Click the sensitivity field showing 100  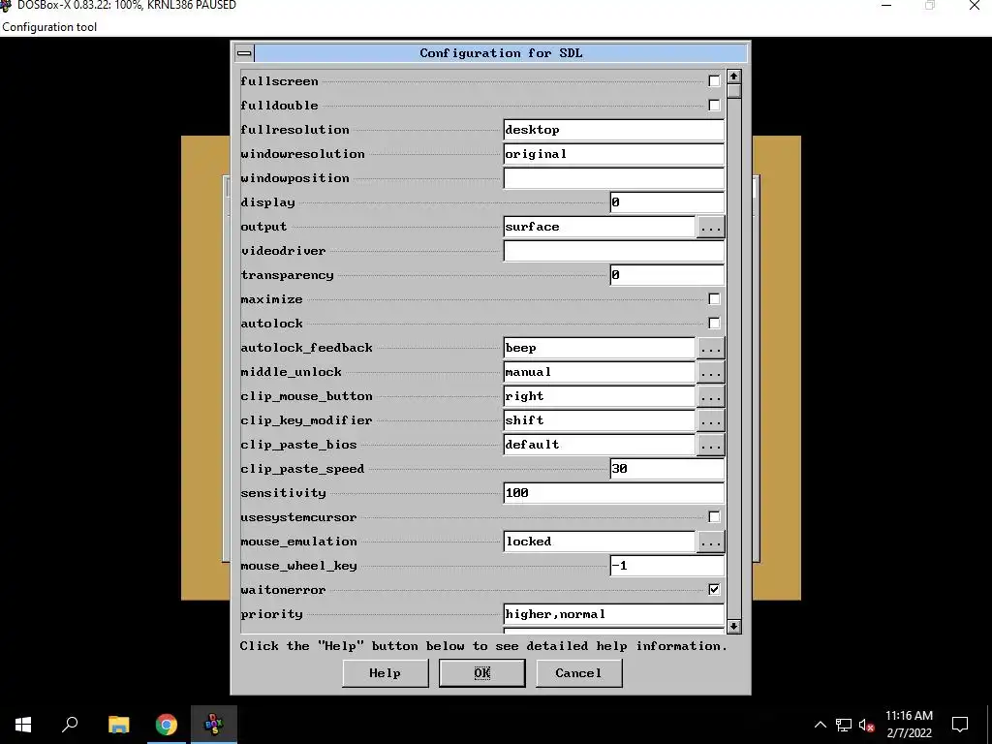pos(613,493)
